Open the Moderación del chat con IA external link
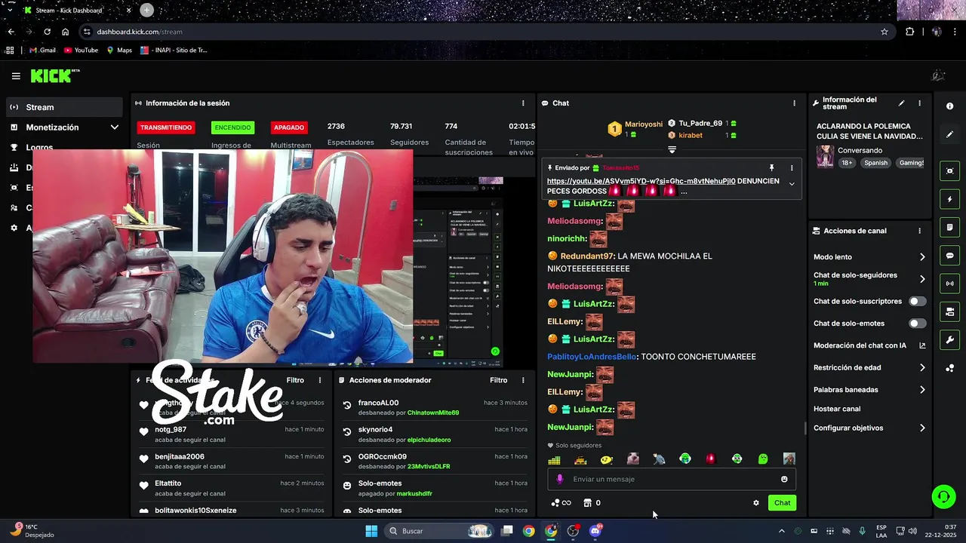966x543 pixels. click(x=922, y=345)
